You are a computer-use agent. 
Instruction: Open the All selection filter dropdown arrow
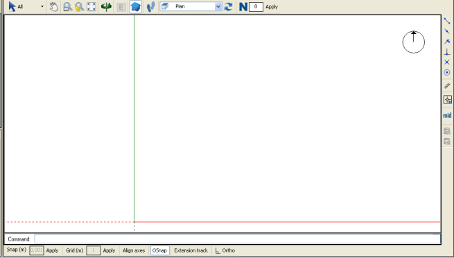tap(42, 6)
